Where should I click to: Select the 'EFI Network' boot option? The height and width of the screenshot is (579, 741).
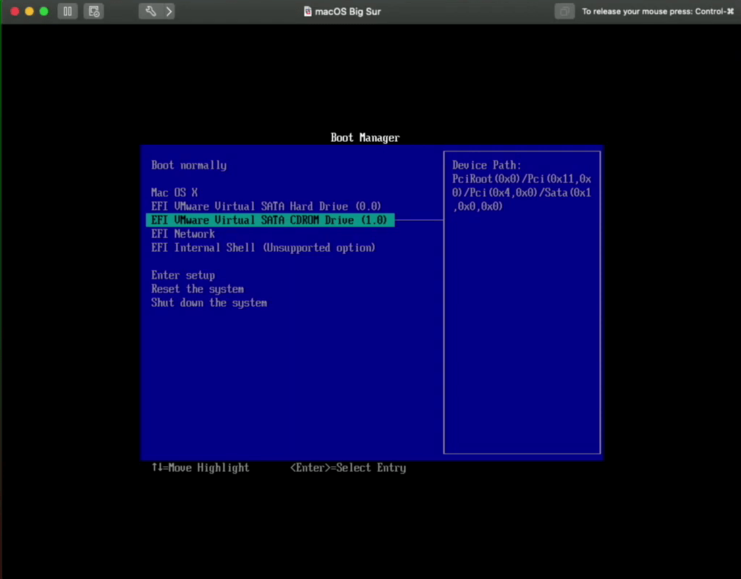click(x=183, y=234)
